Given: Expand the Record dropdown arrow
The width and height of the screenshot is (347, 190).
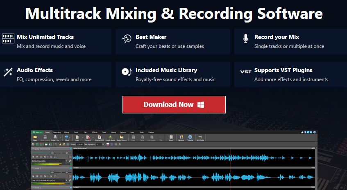Looking at the screenshot, I should pyautogui.click(x=93, y=138).
